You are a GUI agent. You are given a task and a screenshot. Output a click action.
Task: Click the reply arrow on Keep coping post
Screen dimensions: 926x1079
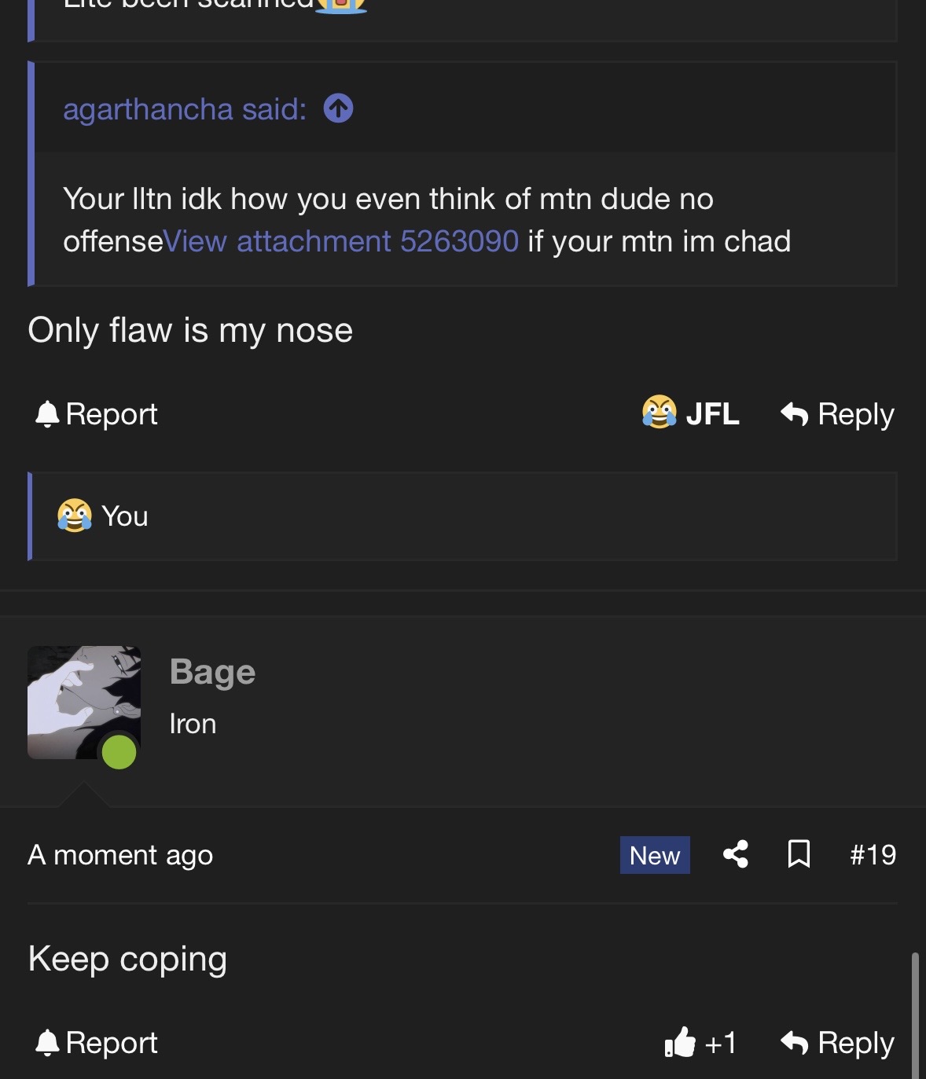point(795,1043)
